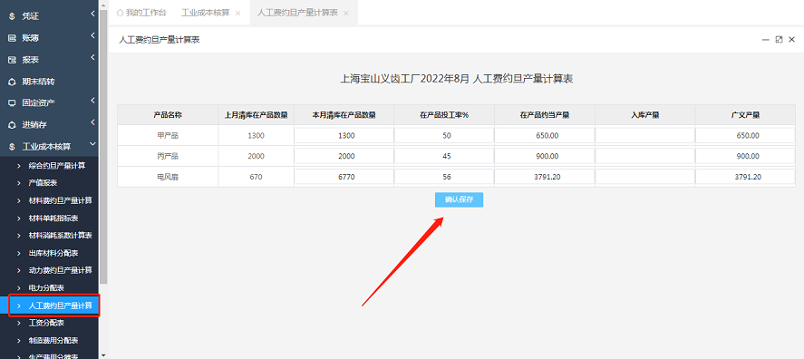Click 甲产品 在产品约当产量 field 650.00
The image size is (804, 359).
pos(545,136)
